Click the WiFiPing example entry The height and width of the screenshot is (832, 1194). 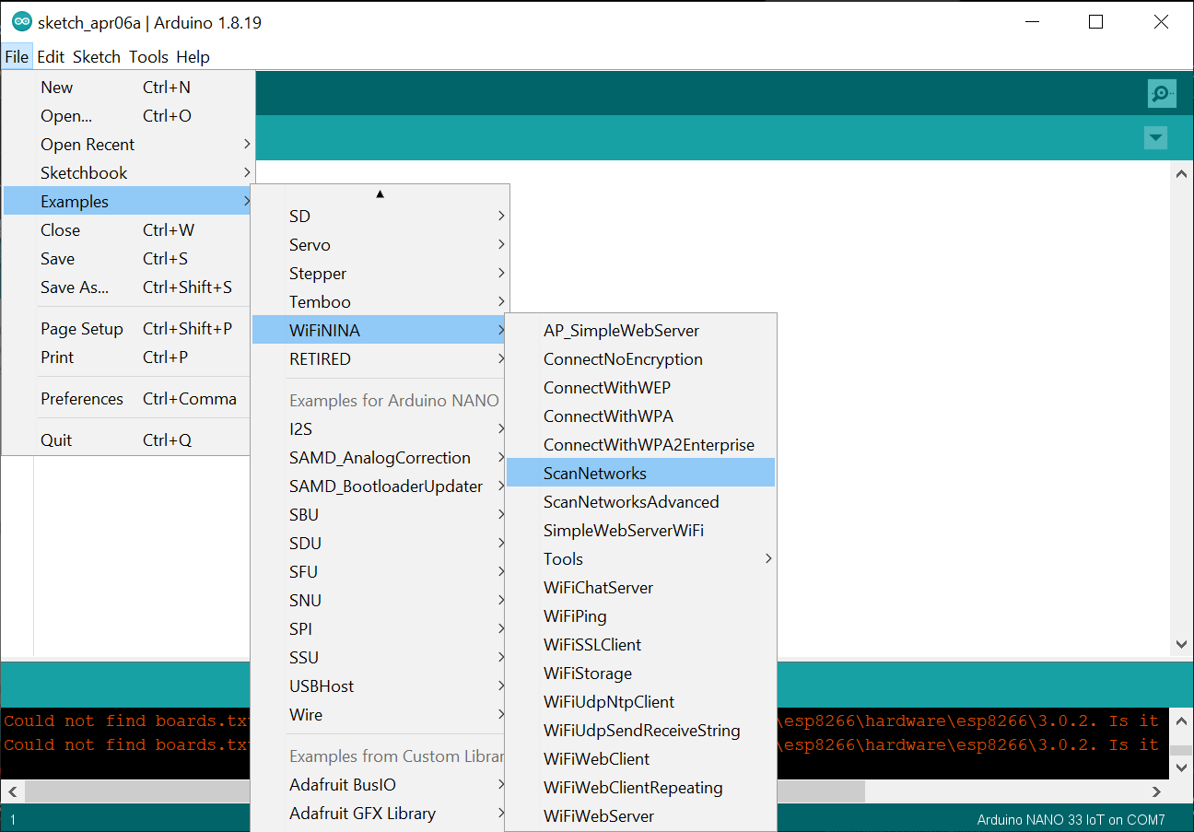[x=575, y=616]
